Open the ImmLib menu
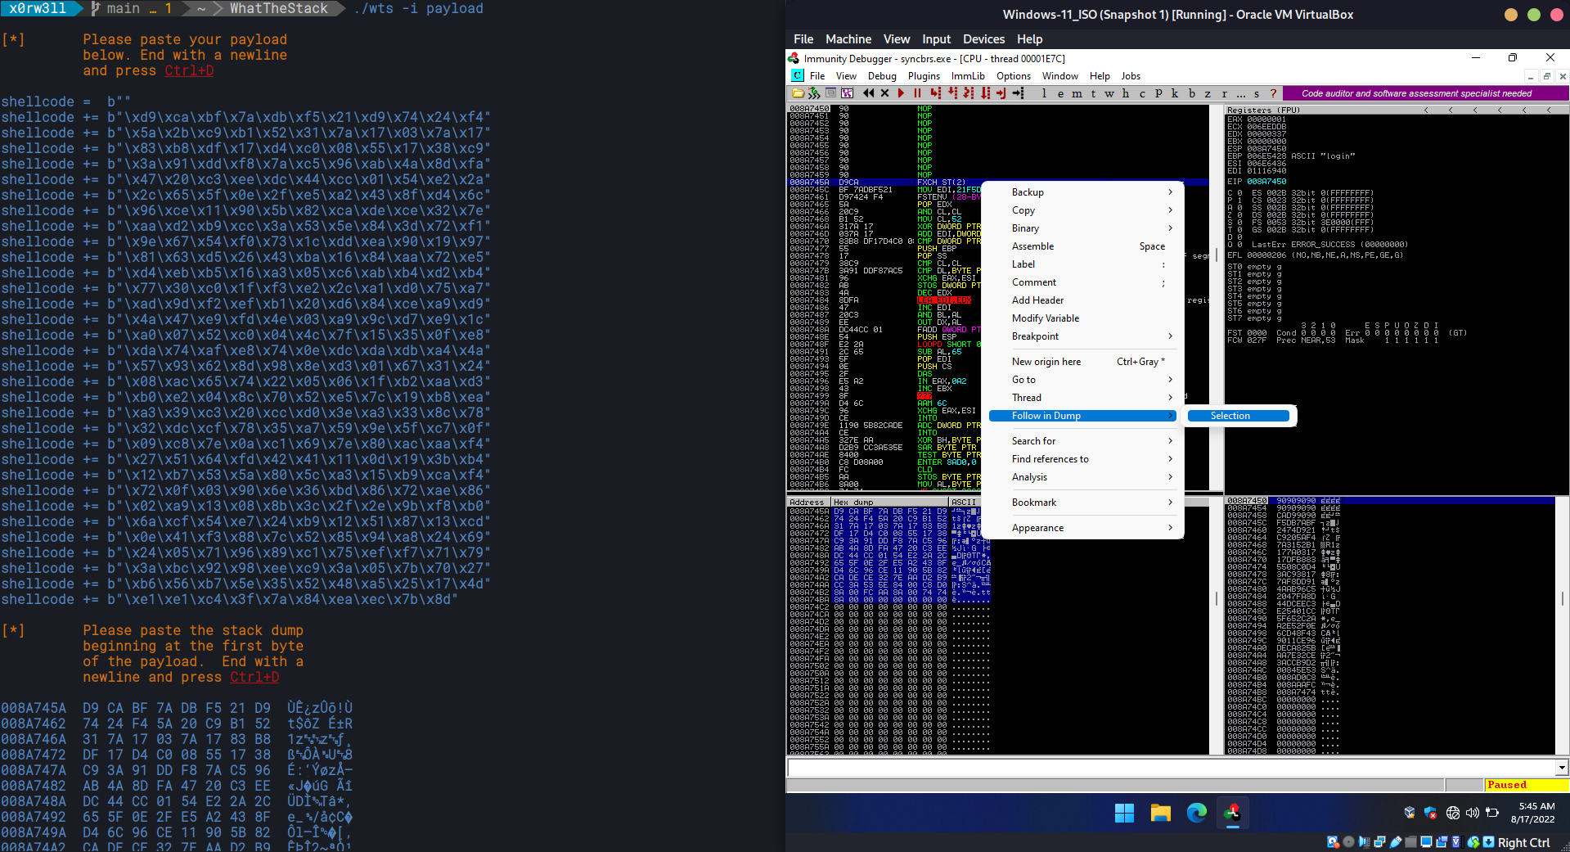 coord(968,76)
